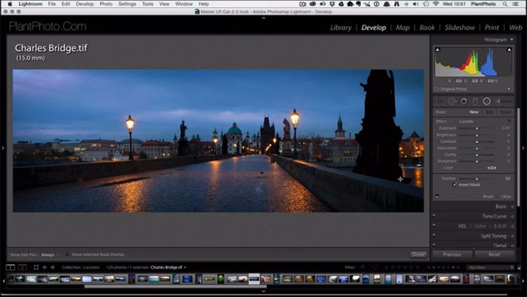Go forward using filmstrip right arrow
This screenshot has width=527, height=297.
tap(53, 268)
